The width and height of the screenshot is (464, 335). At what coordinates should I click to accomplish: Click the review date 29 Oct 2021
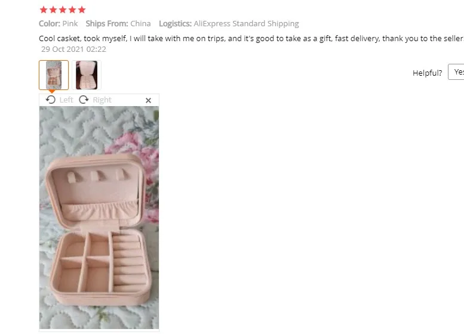(73, 49)
